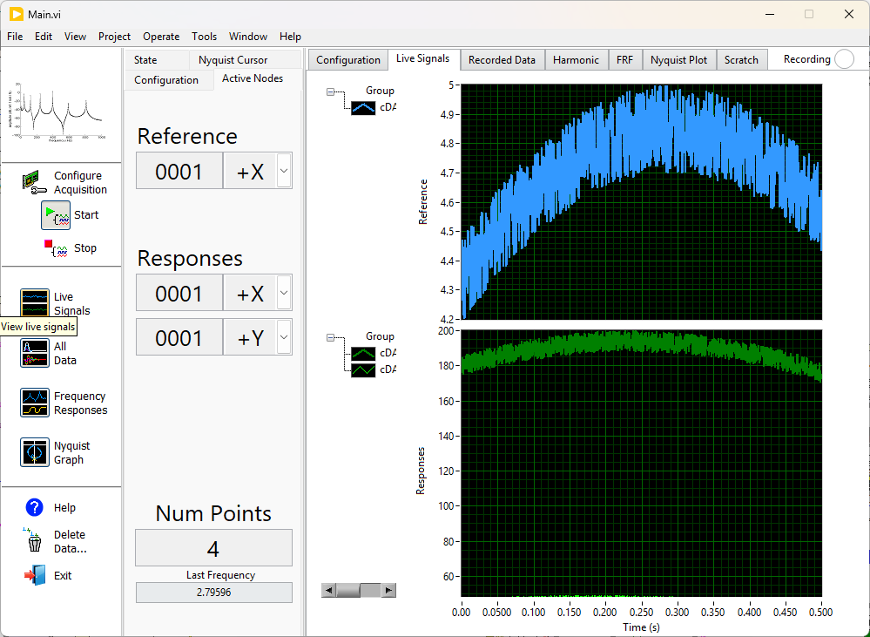
Task: Click the blue Reference plot legend swatch
Action: coord(363,108)
